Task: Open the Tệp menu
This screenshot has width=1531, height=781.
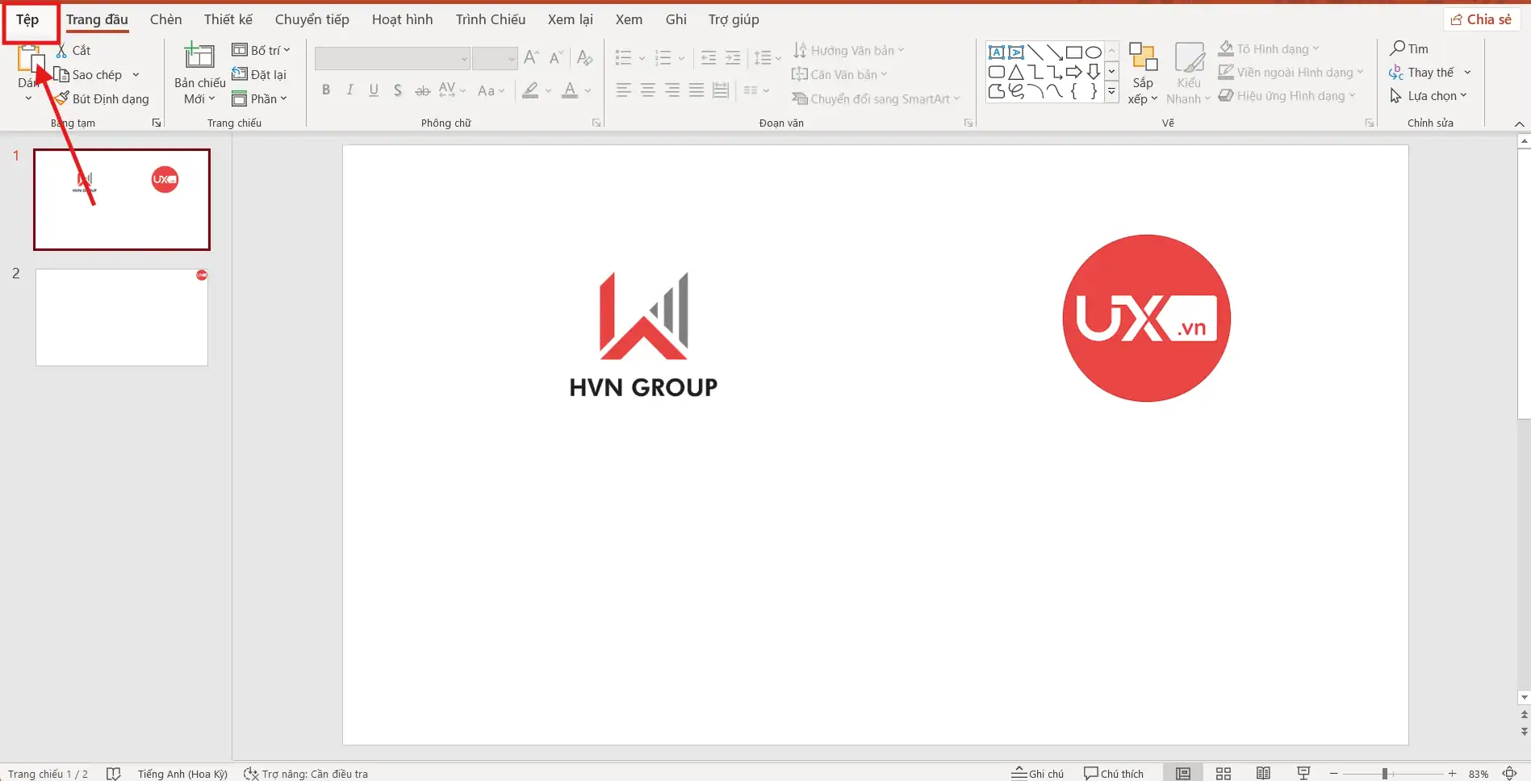Action: pos(27,19)
